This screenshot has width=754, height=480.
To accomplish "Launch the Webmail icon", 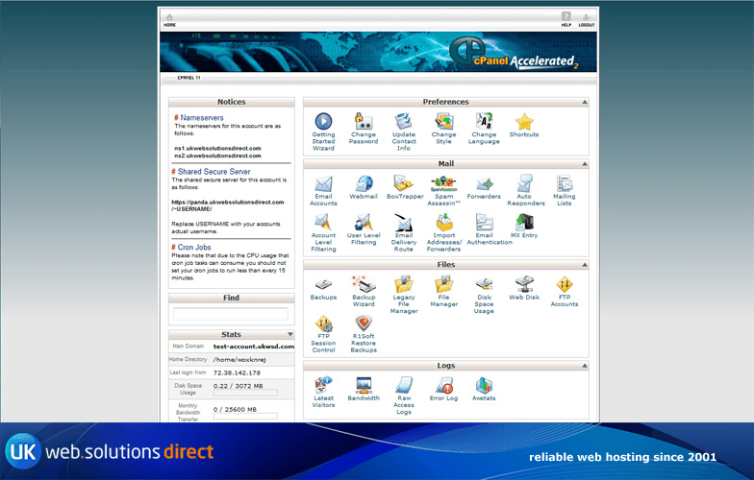I will coord(364,184).
